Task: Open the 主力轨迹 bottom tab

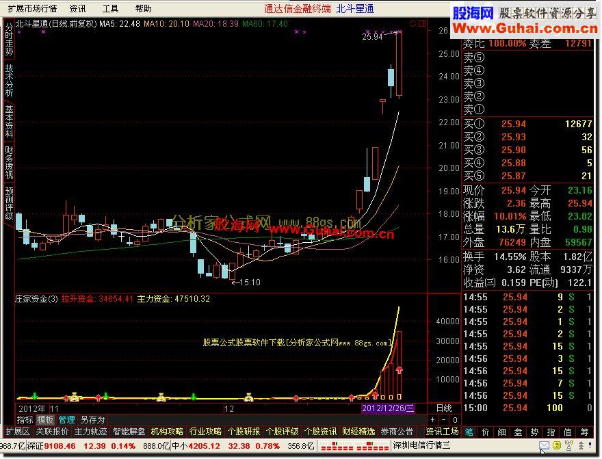Action: tap(90, 432)
